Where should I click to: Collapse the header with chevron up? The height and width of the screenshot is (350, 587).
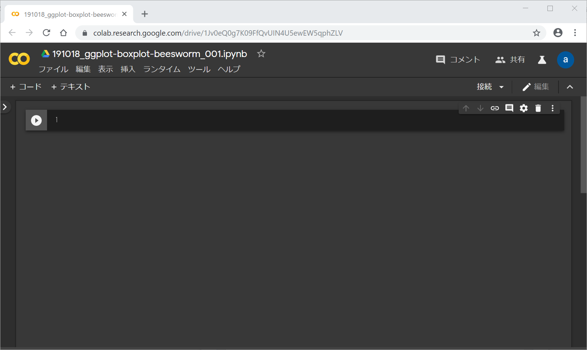(x=570, y=87)
